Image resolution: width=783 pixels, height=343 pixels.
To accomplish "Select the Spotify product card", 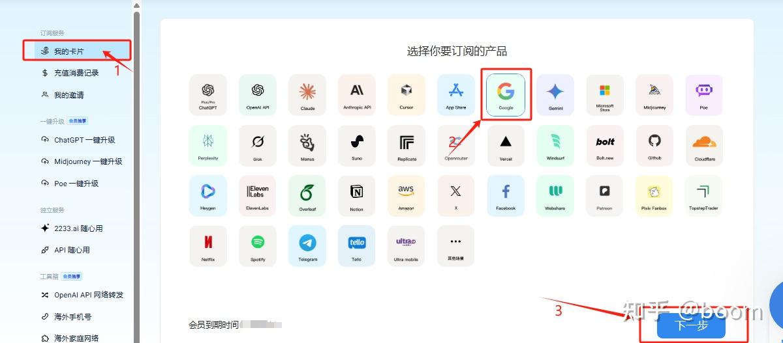I will coord(258,246).
